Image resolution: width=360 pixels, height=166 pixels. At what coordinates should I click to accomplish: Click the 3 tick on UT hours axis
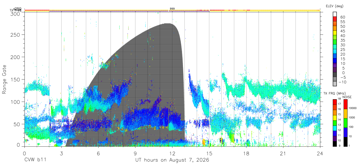pyautogui.click(x=61, y=153)
